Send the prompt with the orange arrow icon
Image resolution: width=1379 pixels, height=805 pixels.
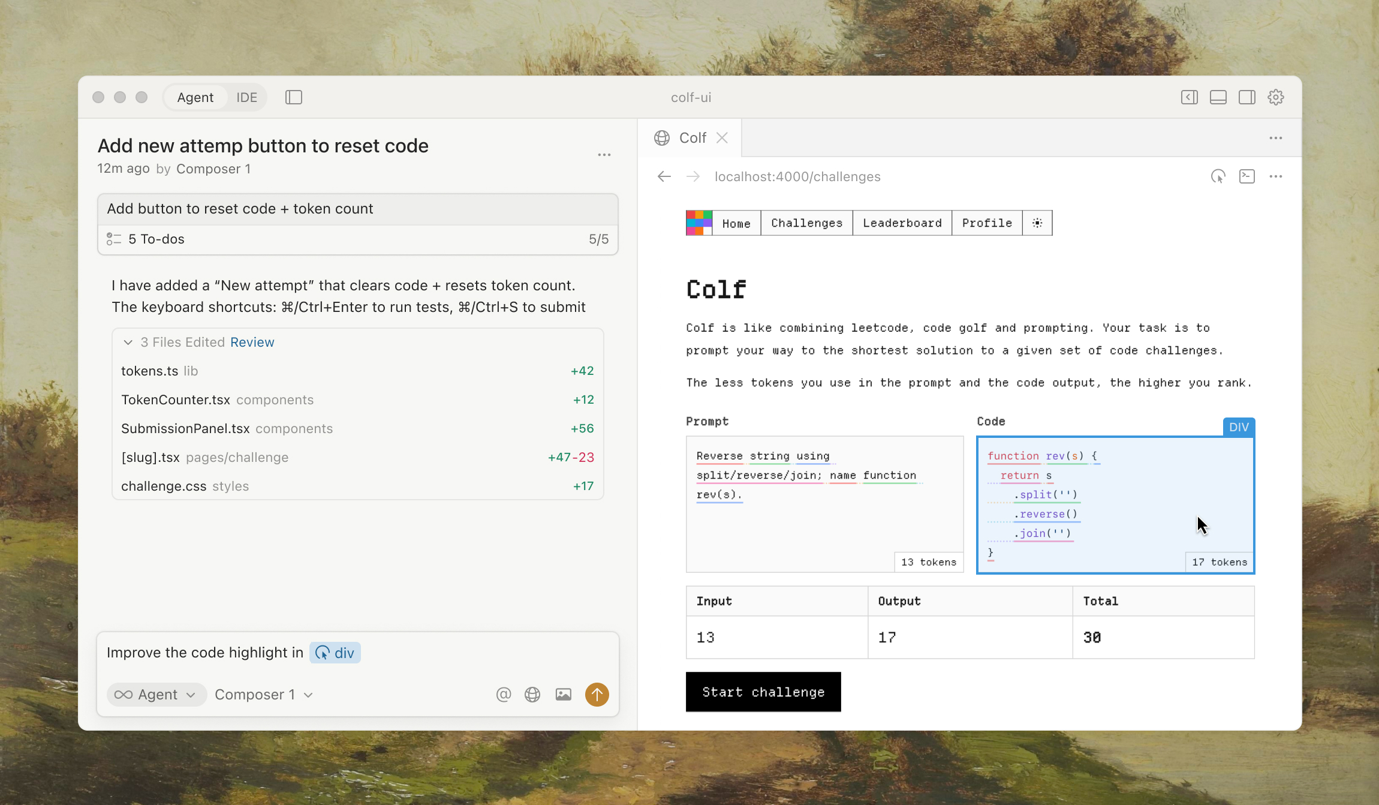597,694
